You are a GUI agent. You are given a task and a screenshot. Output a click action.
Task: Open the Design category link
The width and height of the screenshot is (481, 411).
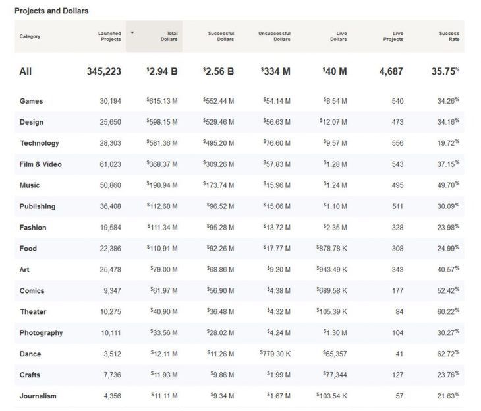(31, 122)
